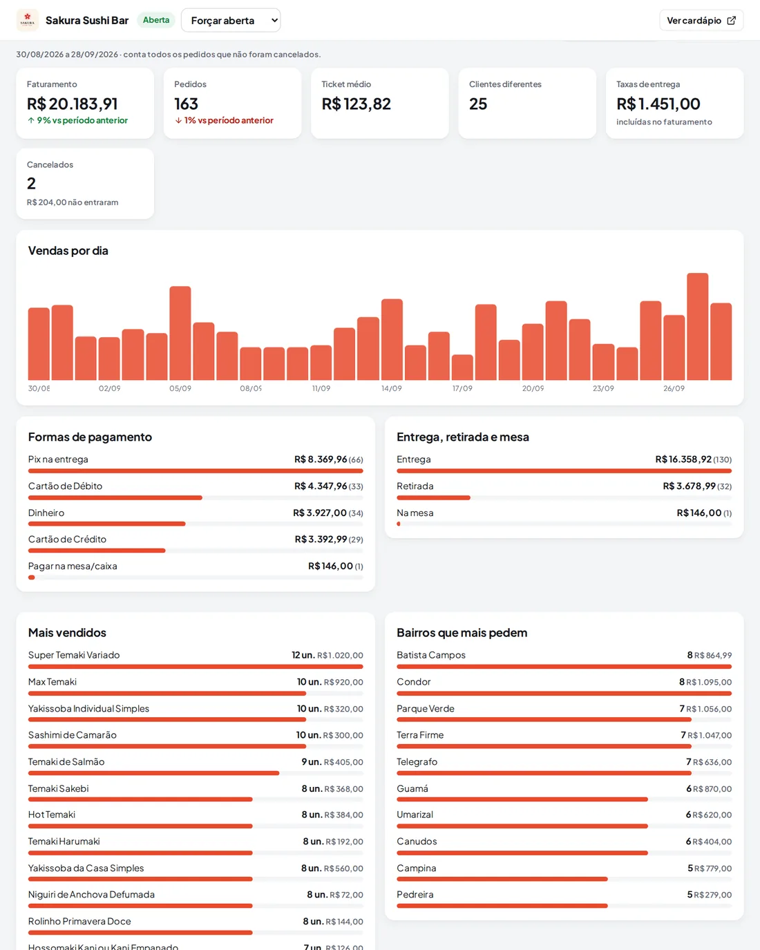Viewport: 760px width, 950px height.
Task: Select the date range text "30/08/2026 a 28/09/2026"
Action: [x=67, y=55]
